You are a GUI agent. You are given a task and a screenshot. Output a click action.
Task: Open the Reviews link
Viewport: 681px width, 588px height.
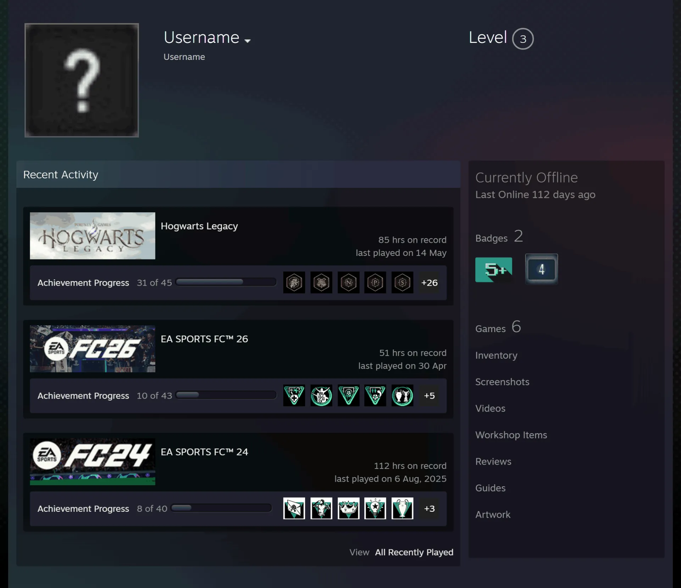tap(493, 461)
